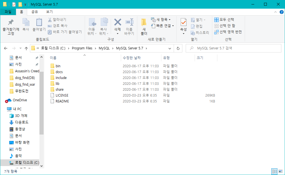The width and height of the screenshot is (285, 175).
Task: Refresh the current folder view
Action: coord(178,48)
